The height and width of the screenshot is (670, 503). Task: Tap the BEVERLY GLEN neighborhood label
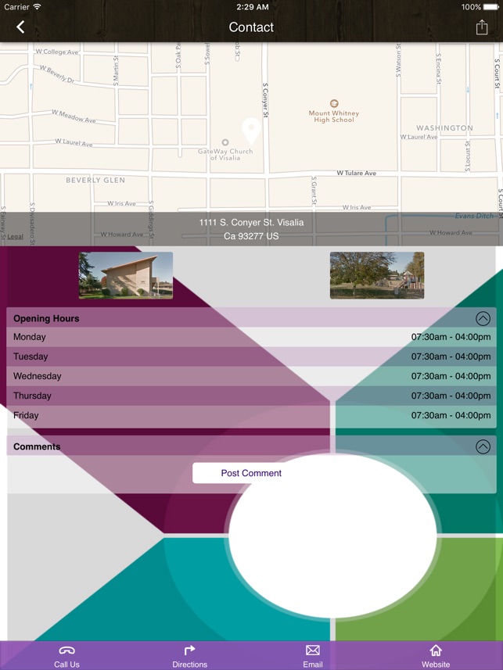[95, 181]
